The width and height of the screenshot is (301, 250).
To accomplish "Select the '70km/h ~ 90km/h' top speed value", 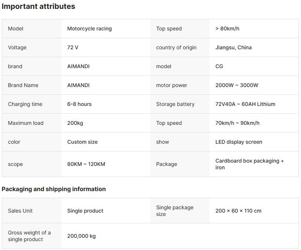I will click(237, 123).
